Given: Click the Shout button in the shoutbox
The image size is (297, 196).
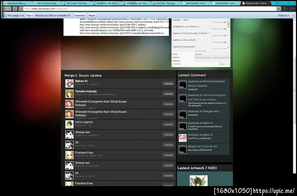Looking at the screenshot, I should pyautogui.click(x=222, y=64).
